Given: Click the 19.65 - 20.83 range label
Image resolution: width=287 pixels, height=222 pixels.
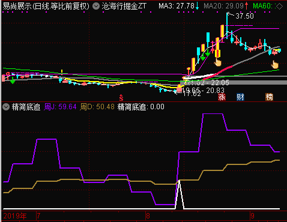Looking at the screenshot, I should tap(204, 91).
